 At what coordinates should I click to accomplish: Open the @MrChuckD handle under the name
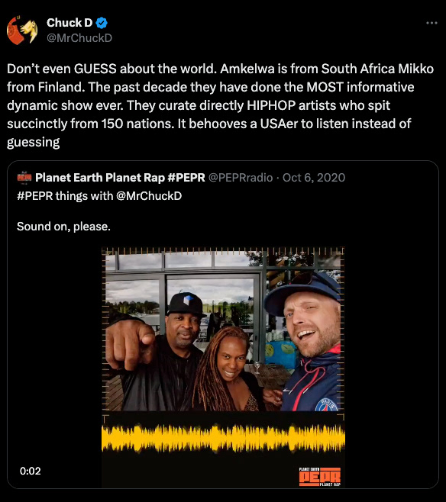click(79, 38)
